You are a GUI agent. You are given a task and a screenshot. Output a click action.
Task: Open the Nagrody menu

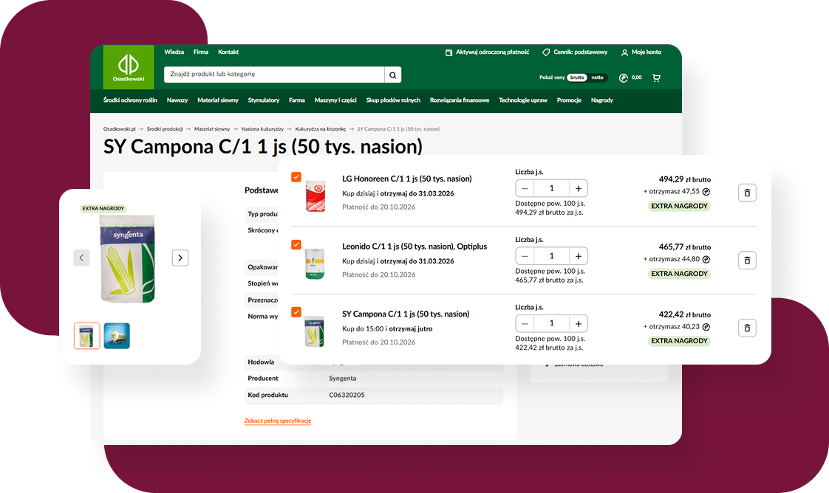[601, 100]
